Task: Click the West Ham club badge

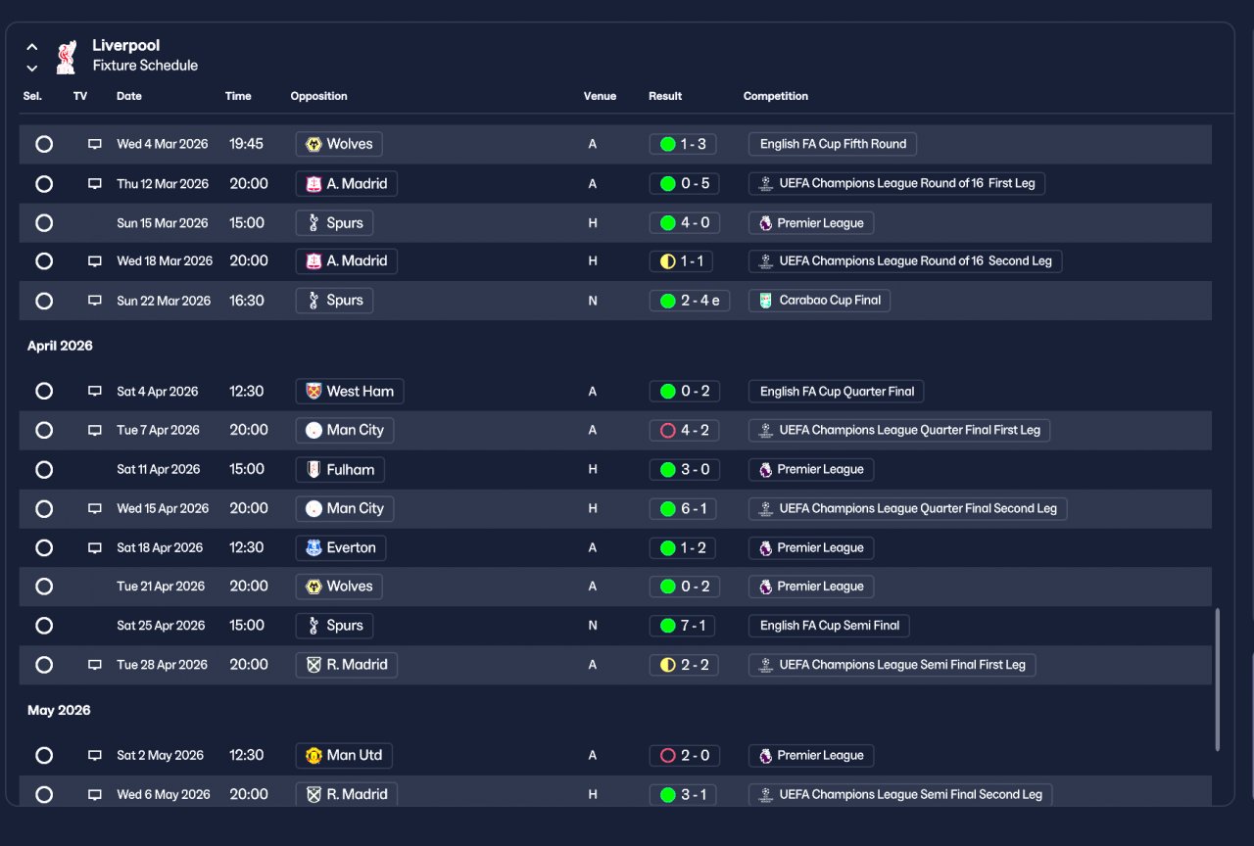Action: 313,391
